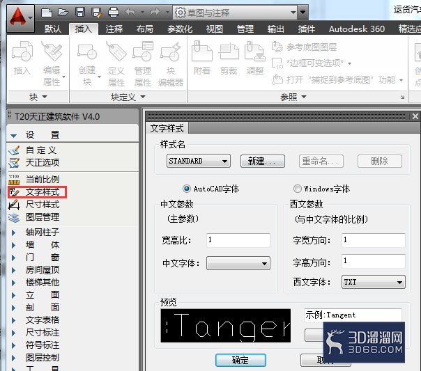The width and height of the screenshot is (421, 371).
Task: Switch to the 管理 ribbon tab
Action: [x=245, y=29]
